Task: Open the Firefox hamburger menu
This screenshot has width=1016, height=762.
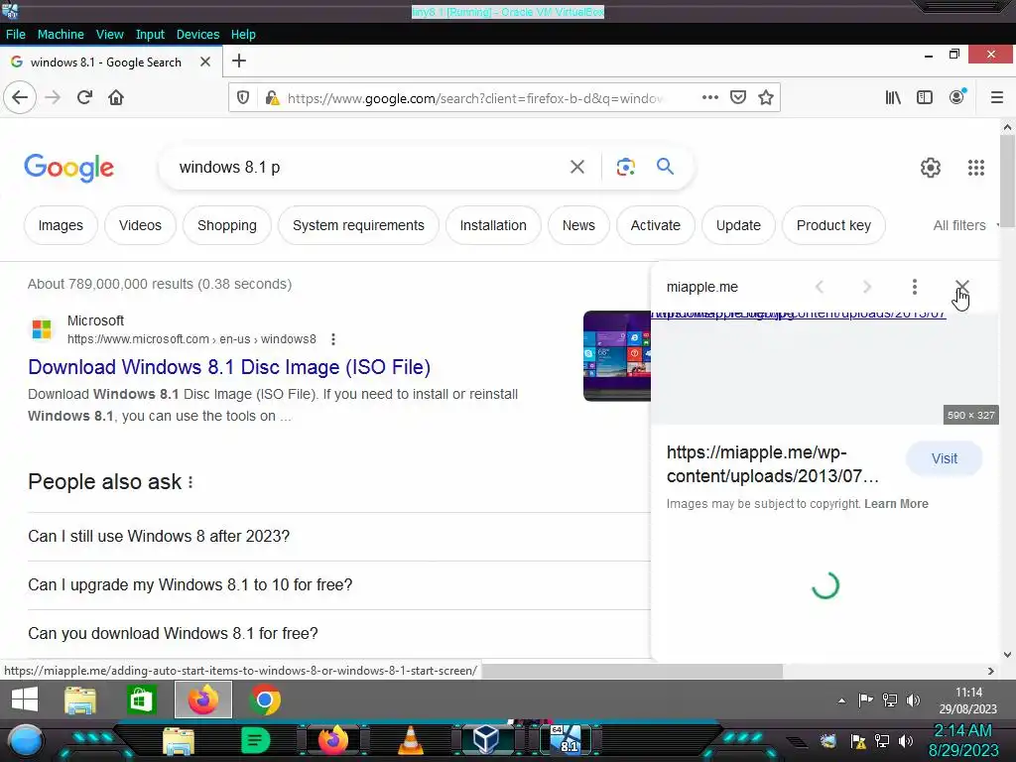Action: 996,98
